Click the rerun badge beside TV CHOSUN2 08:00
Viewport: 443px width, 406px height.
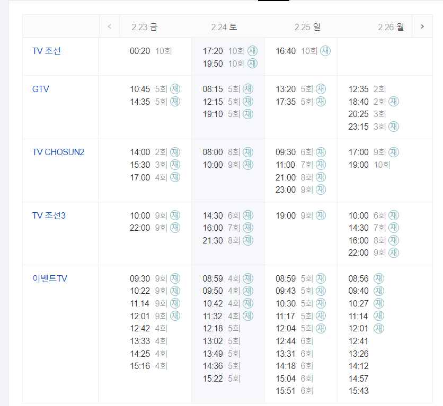[x=248, y=152]
